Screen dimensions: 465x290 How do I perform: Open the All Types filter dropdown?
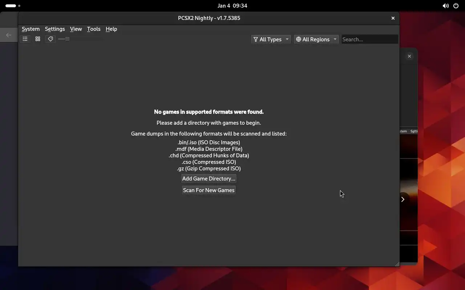tap(271, 39)
